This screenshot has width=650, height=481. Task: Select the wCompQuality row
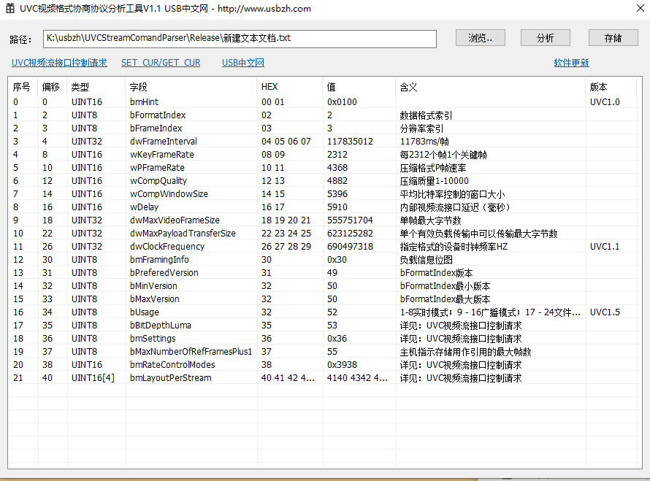(x=158, y=181)
